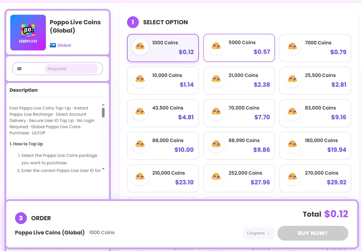
Task: Click the coin icon on the 180,000 Coins card
Action: (x=292, y=144)
